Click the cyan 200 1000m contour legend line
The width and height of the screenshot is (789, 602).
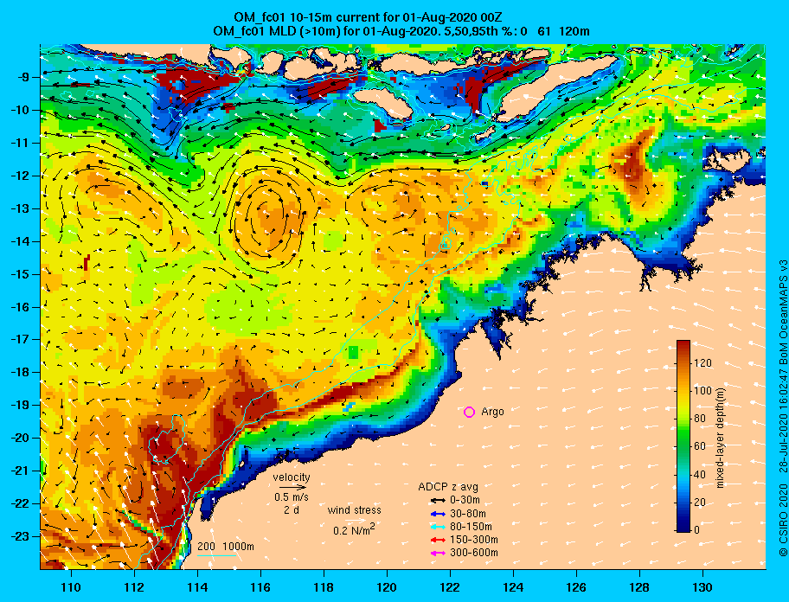coord(217,556)
